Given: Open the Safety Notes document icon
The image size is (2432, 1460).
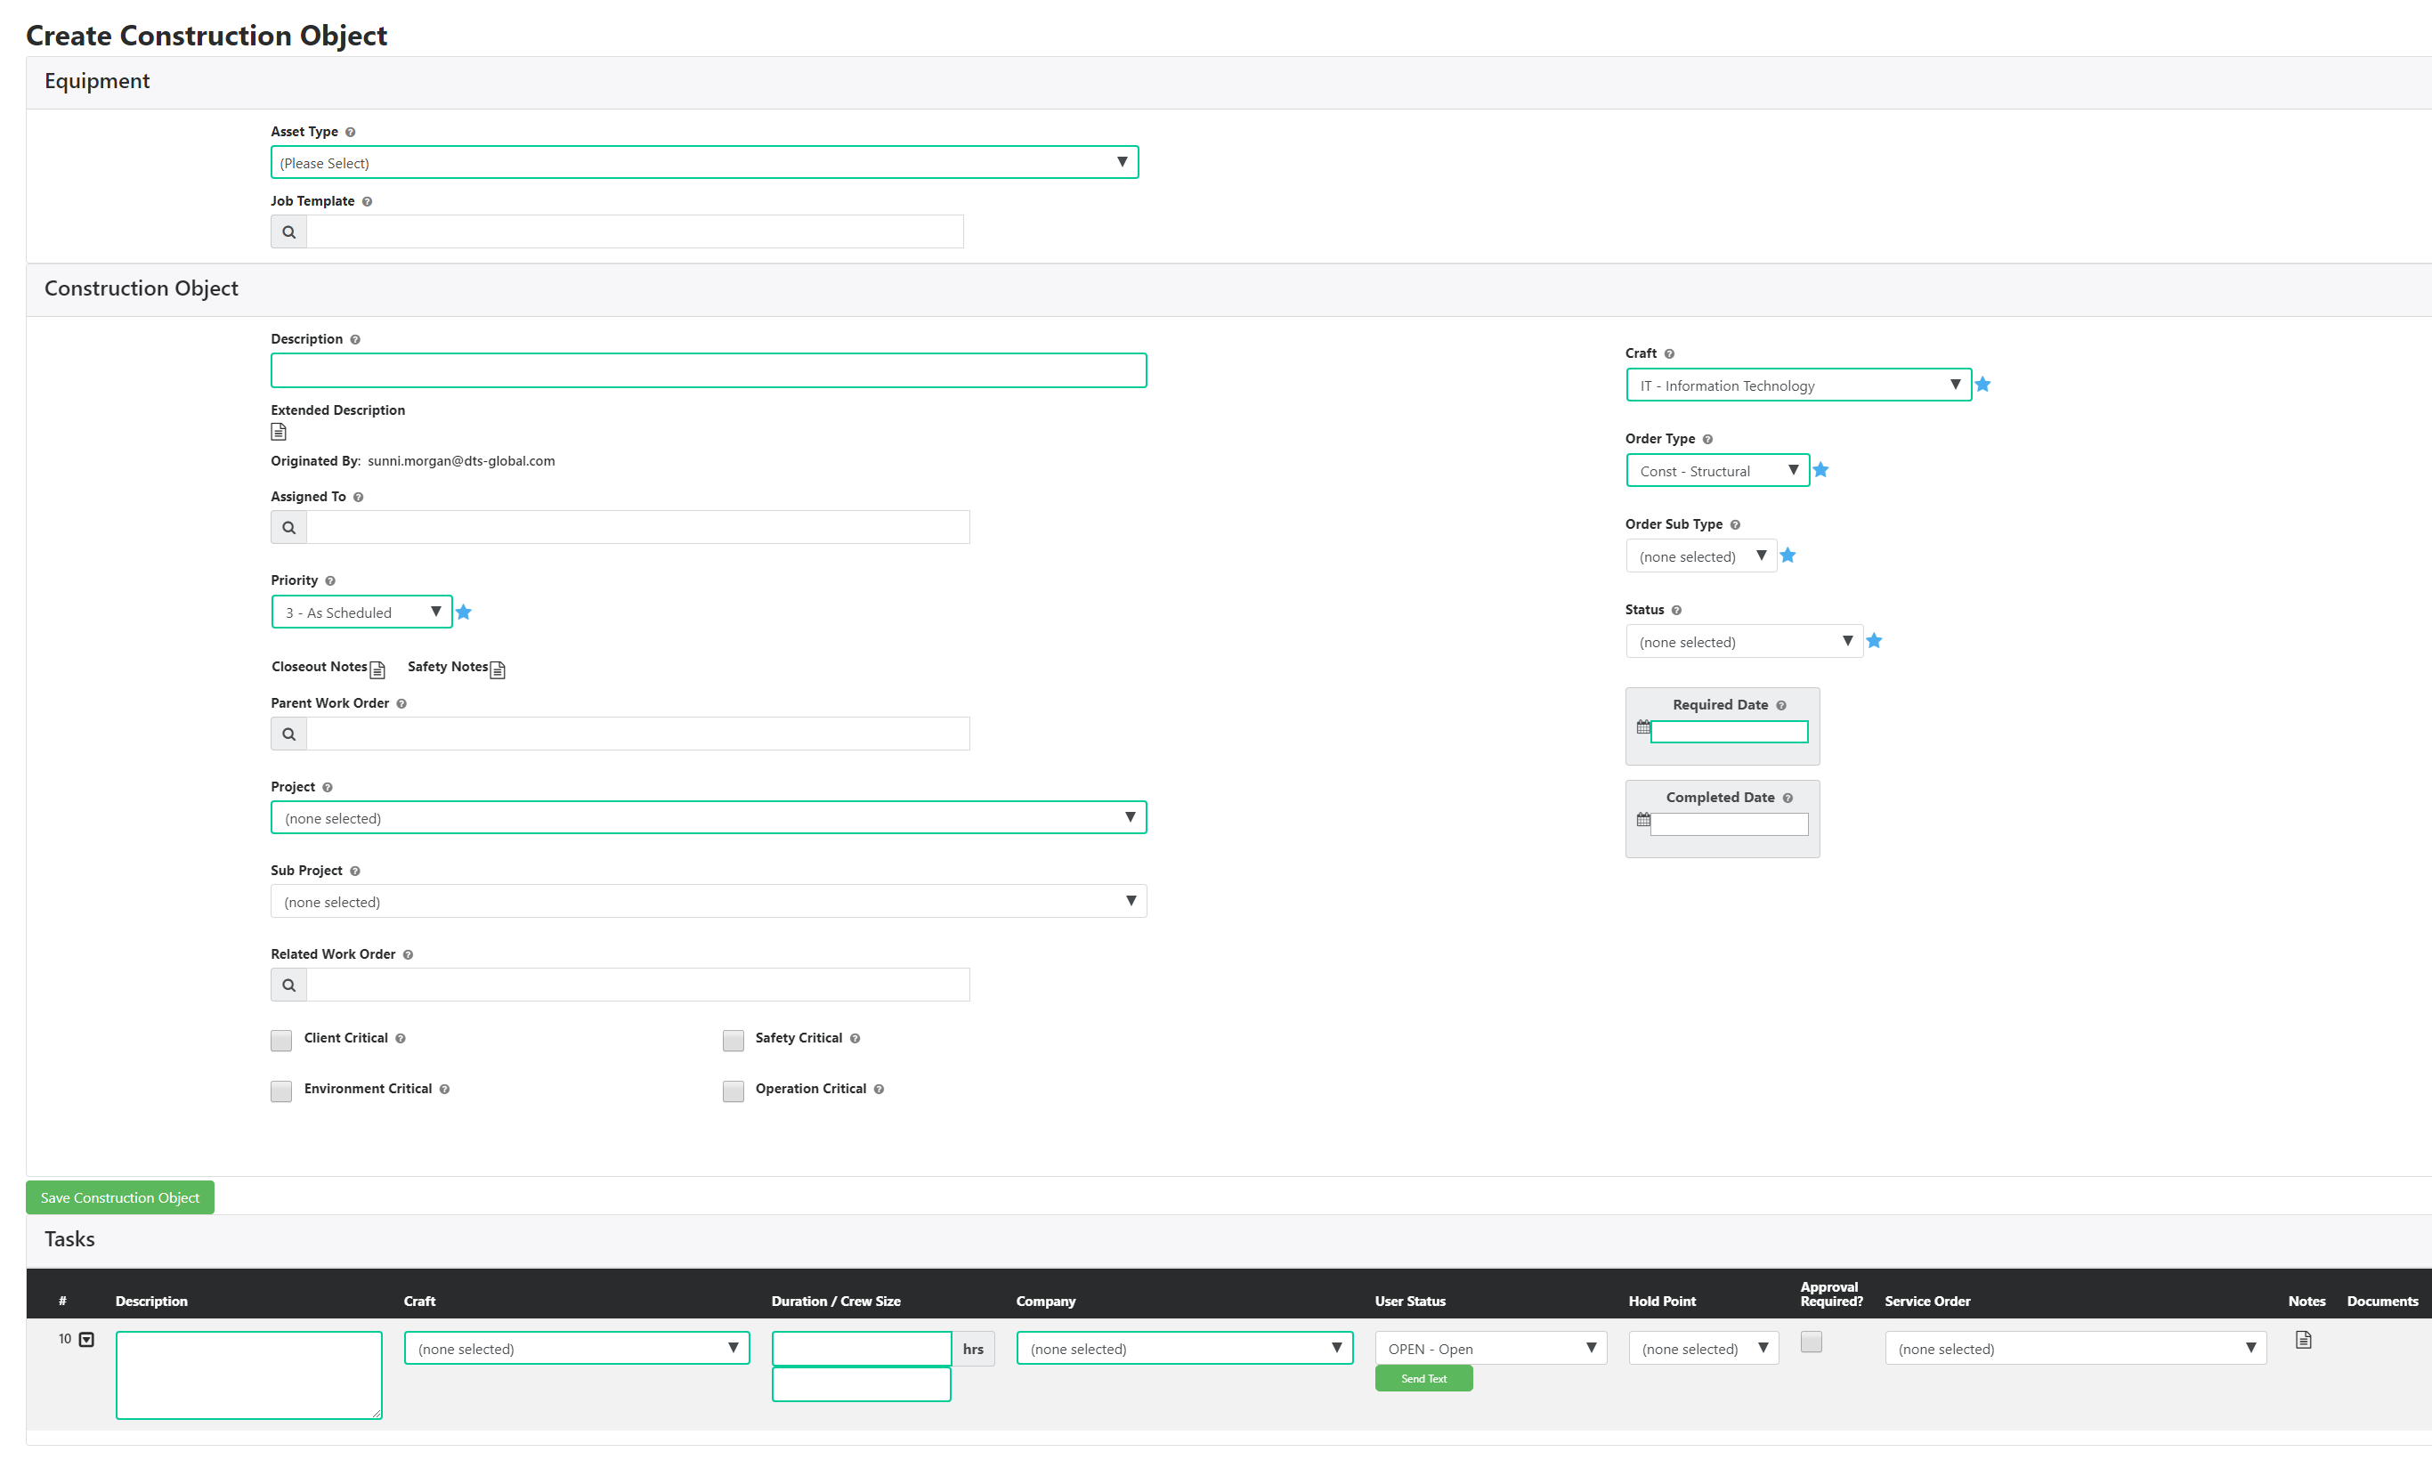Looking at the screenshot, I should (498, 669).
